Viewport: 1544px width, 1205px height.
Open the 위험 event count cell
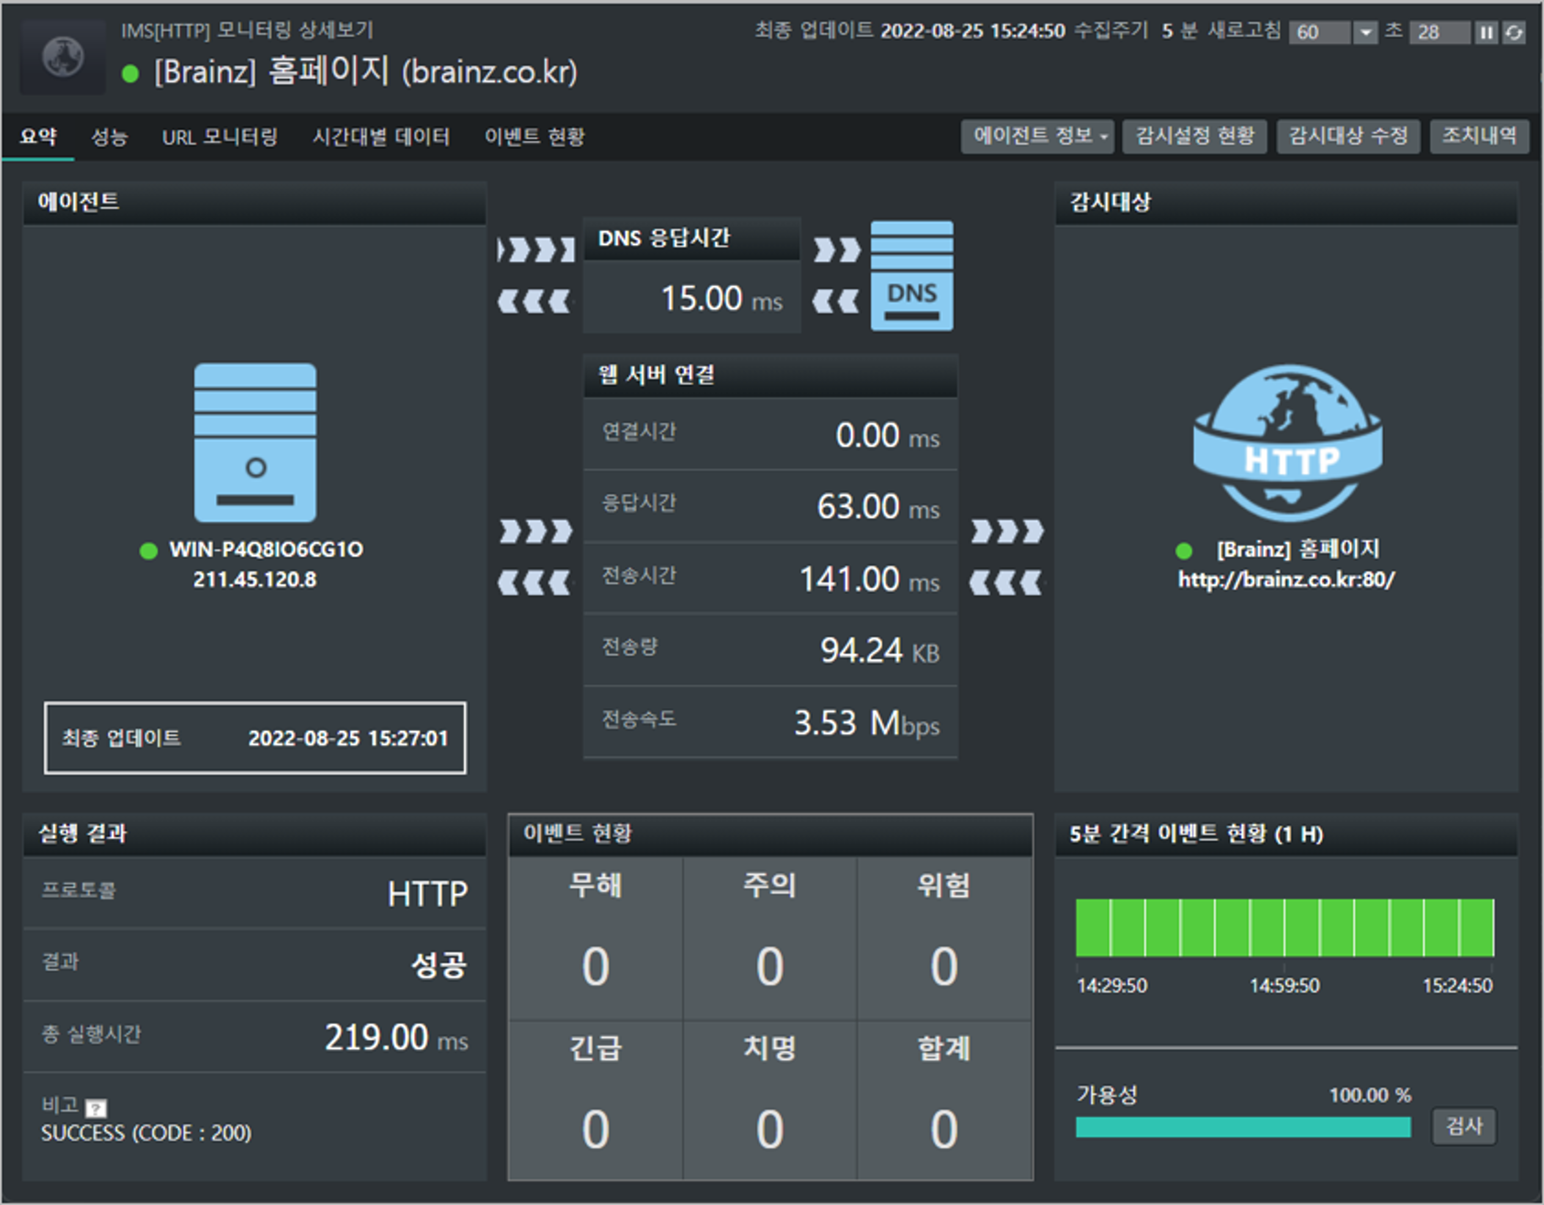(x=944, y=939)
